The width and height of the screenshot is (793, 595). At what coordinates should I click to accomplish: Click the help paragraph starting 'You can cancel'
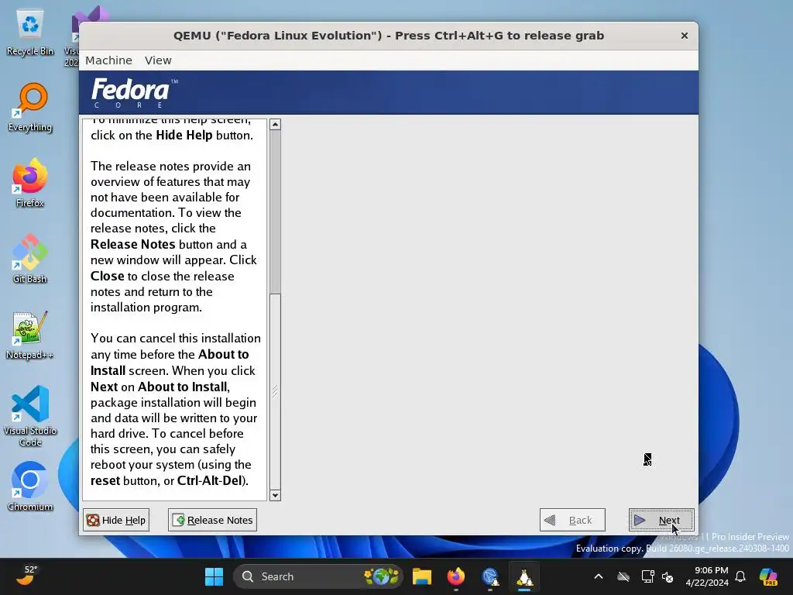click(x=176, y=409)
